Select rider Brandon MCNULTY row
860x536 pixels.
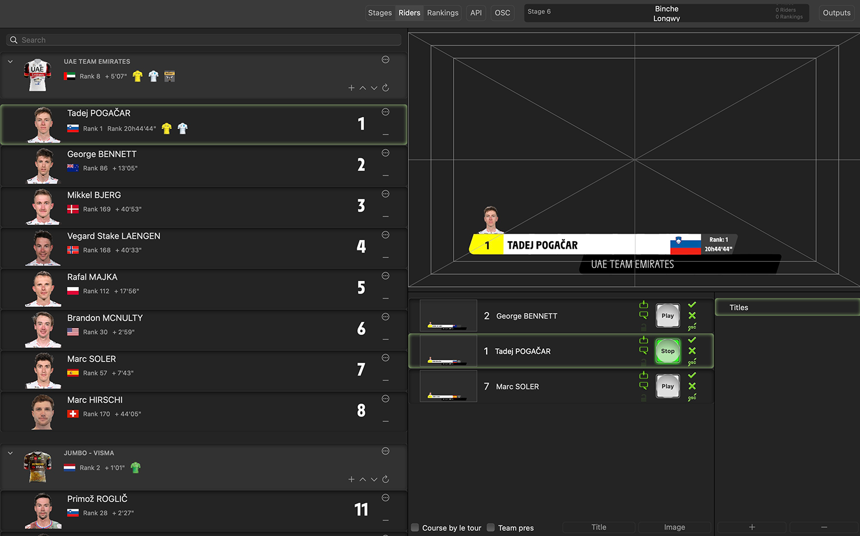(203, 329)
